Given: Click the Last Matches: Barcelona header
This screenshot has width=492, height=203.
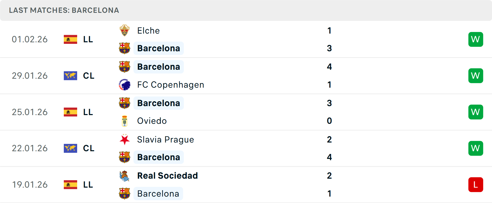Looking at the screenshot, I should 64,10.
